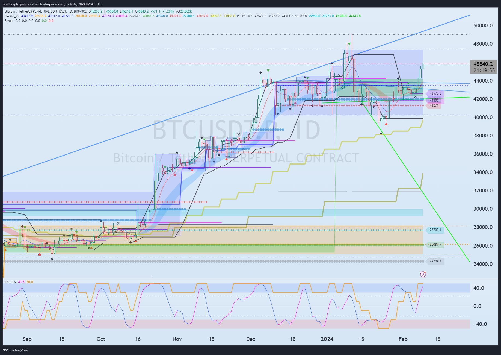Click the high value H45900.0
Image resolution: width=501 pixels, height=355 pixels.
pos(111,11)
